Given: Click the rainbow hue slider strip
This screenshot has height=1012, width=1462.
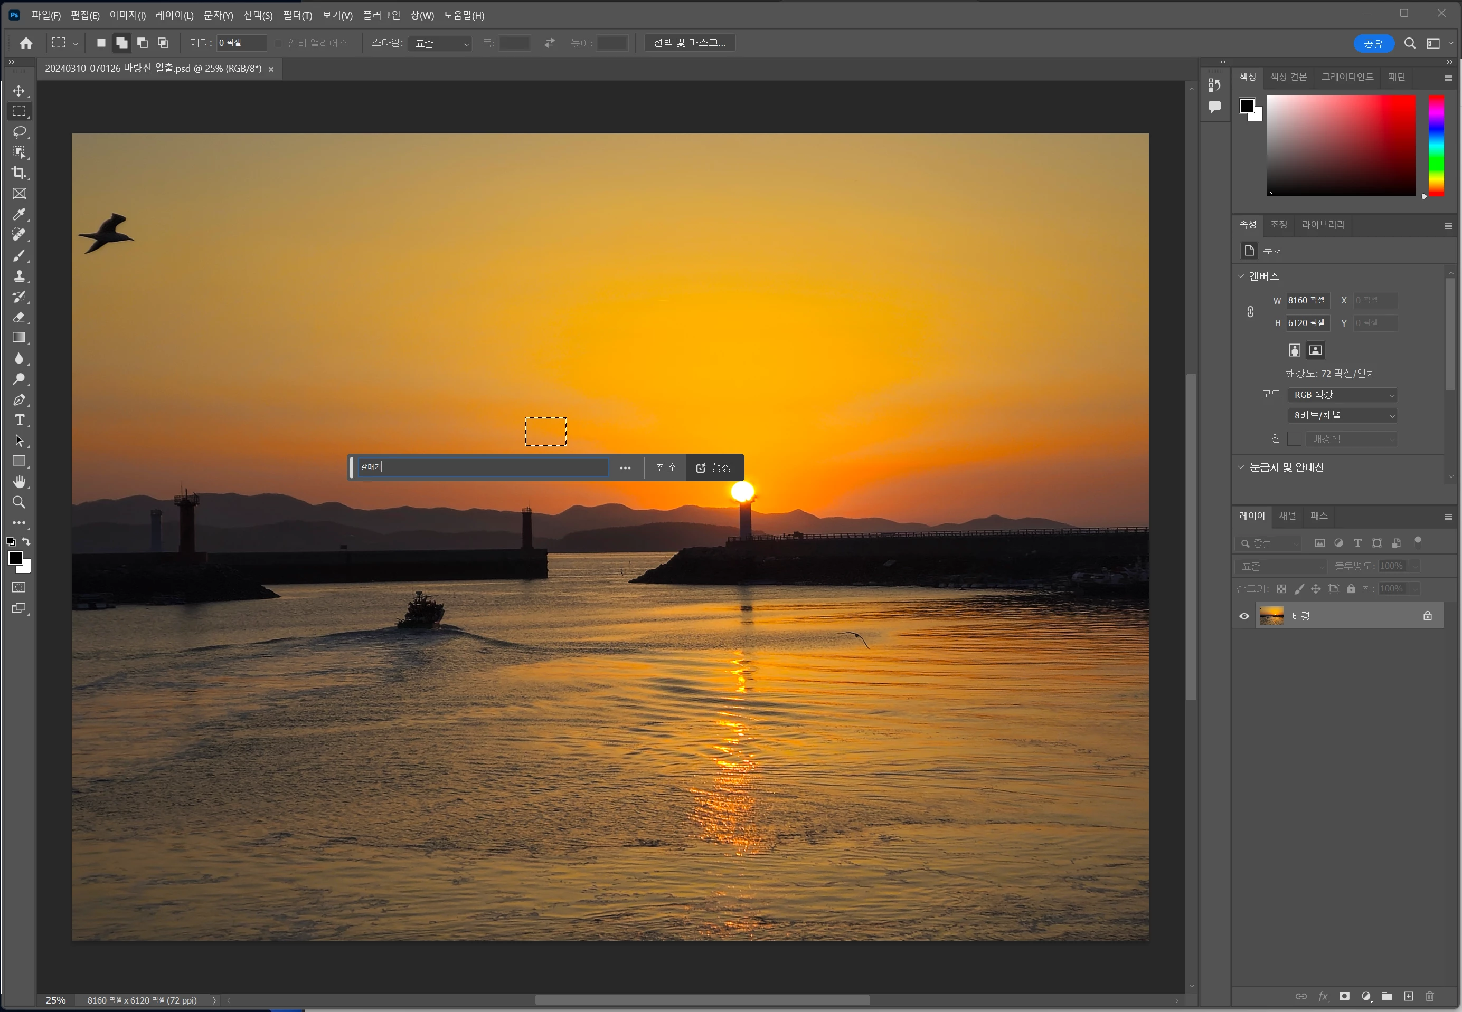Looking at the screenshot, I should [x=1436, y=145].
